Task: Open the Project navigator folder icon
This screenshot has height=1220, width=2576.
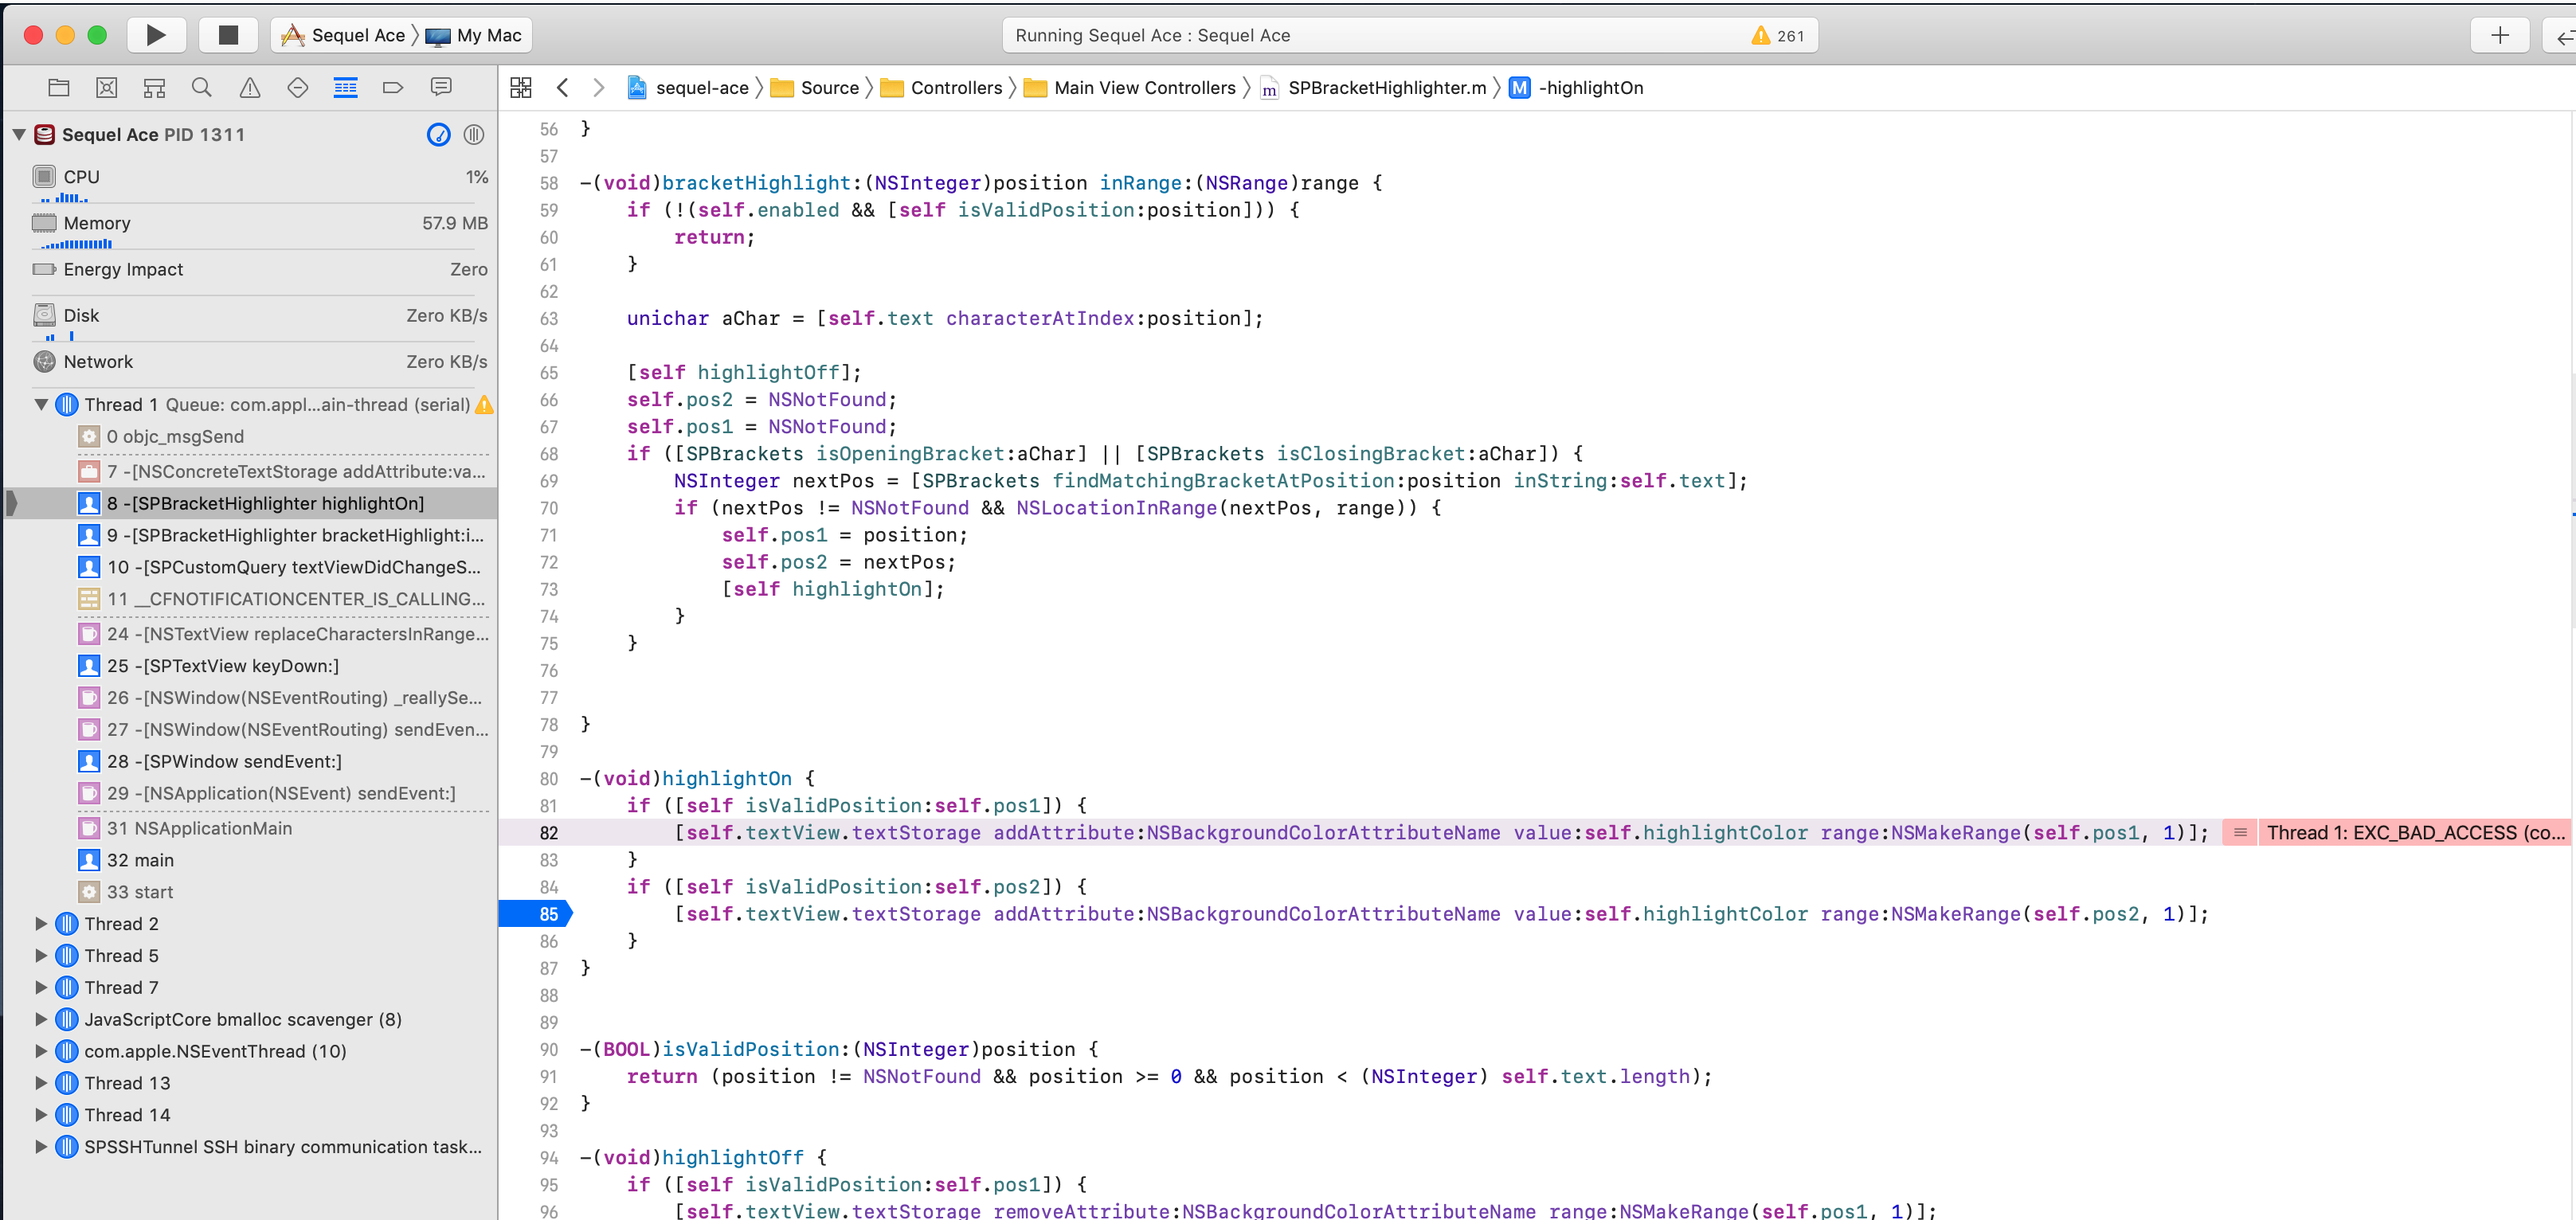Action: 59,88
